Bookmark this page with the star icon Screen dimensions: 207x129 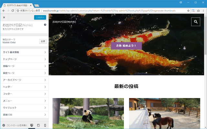(x=188, y=11)
